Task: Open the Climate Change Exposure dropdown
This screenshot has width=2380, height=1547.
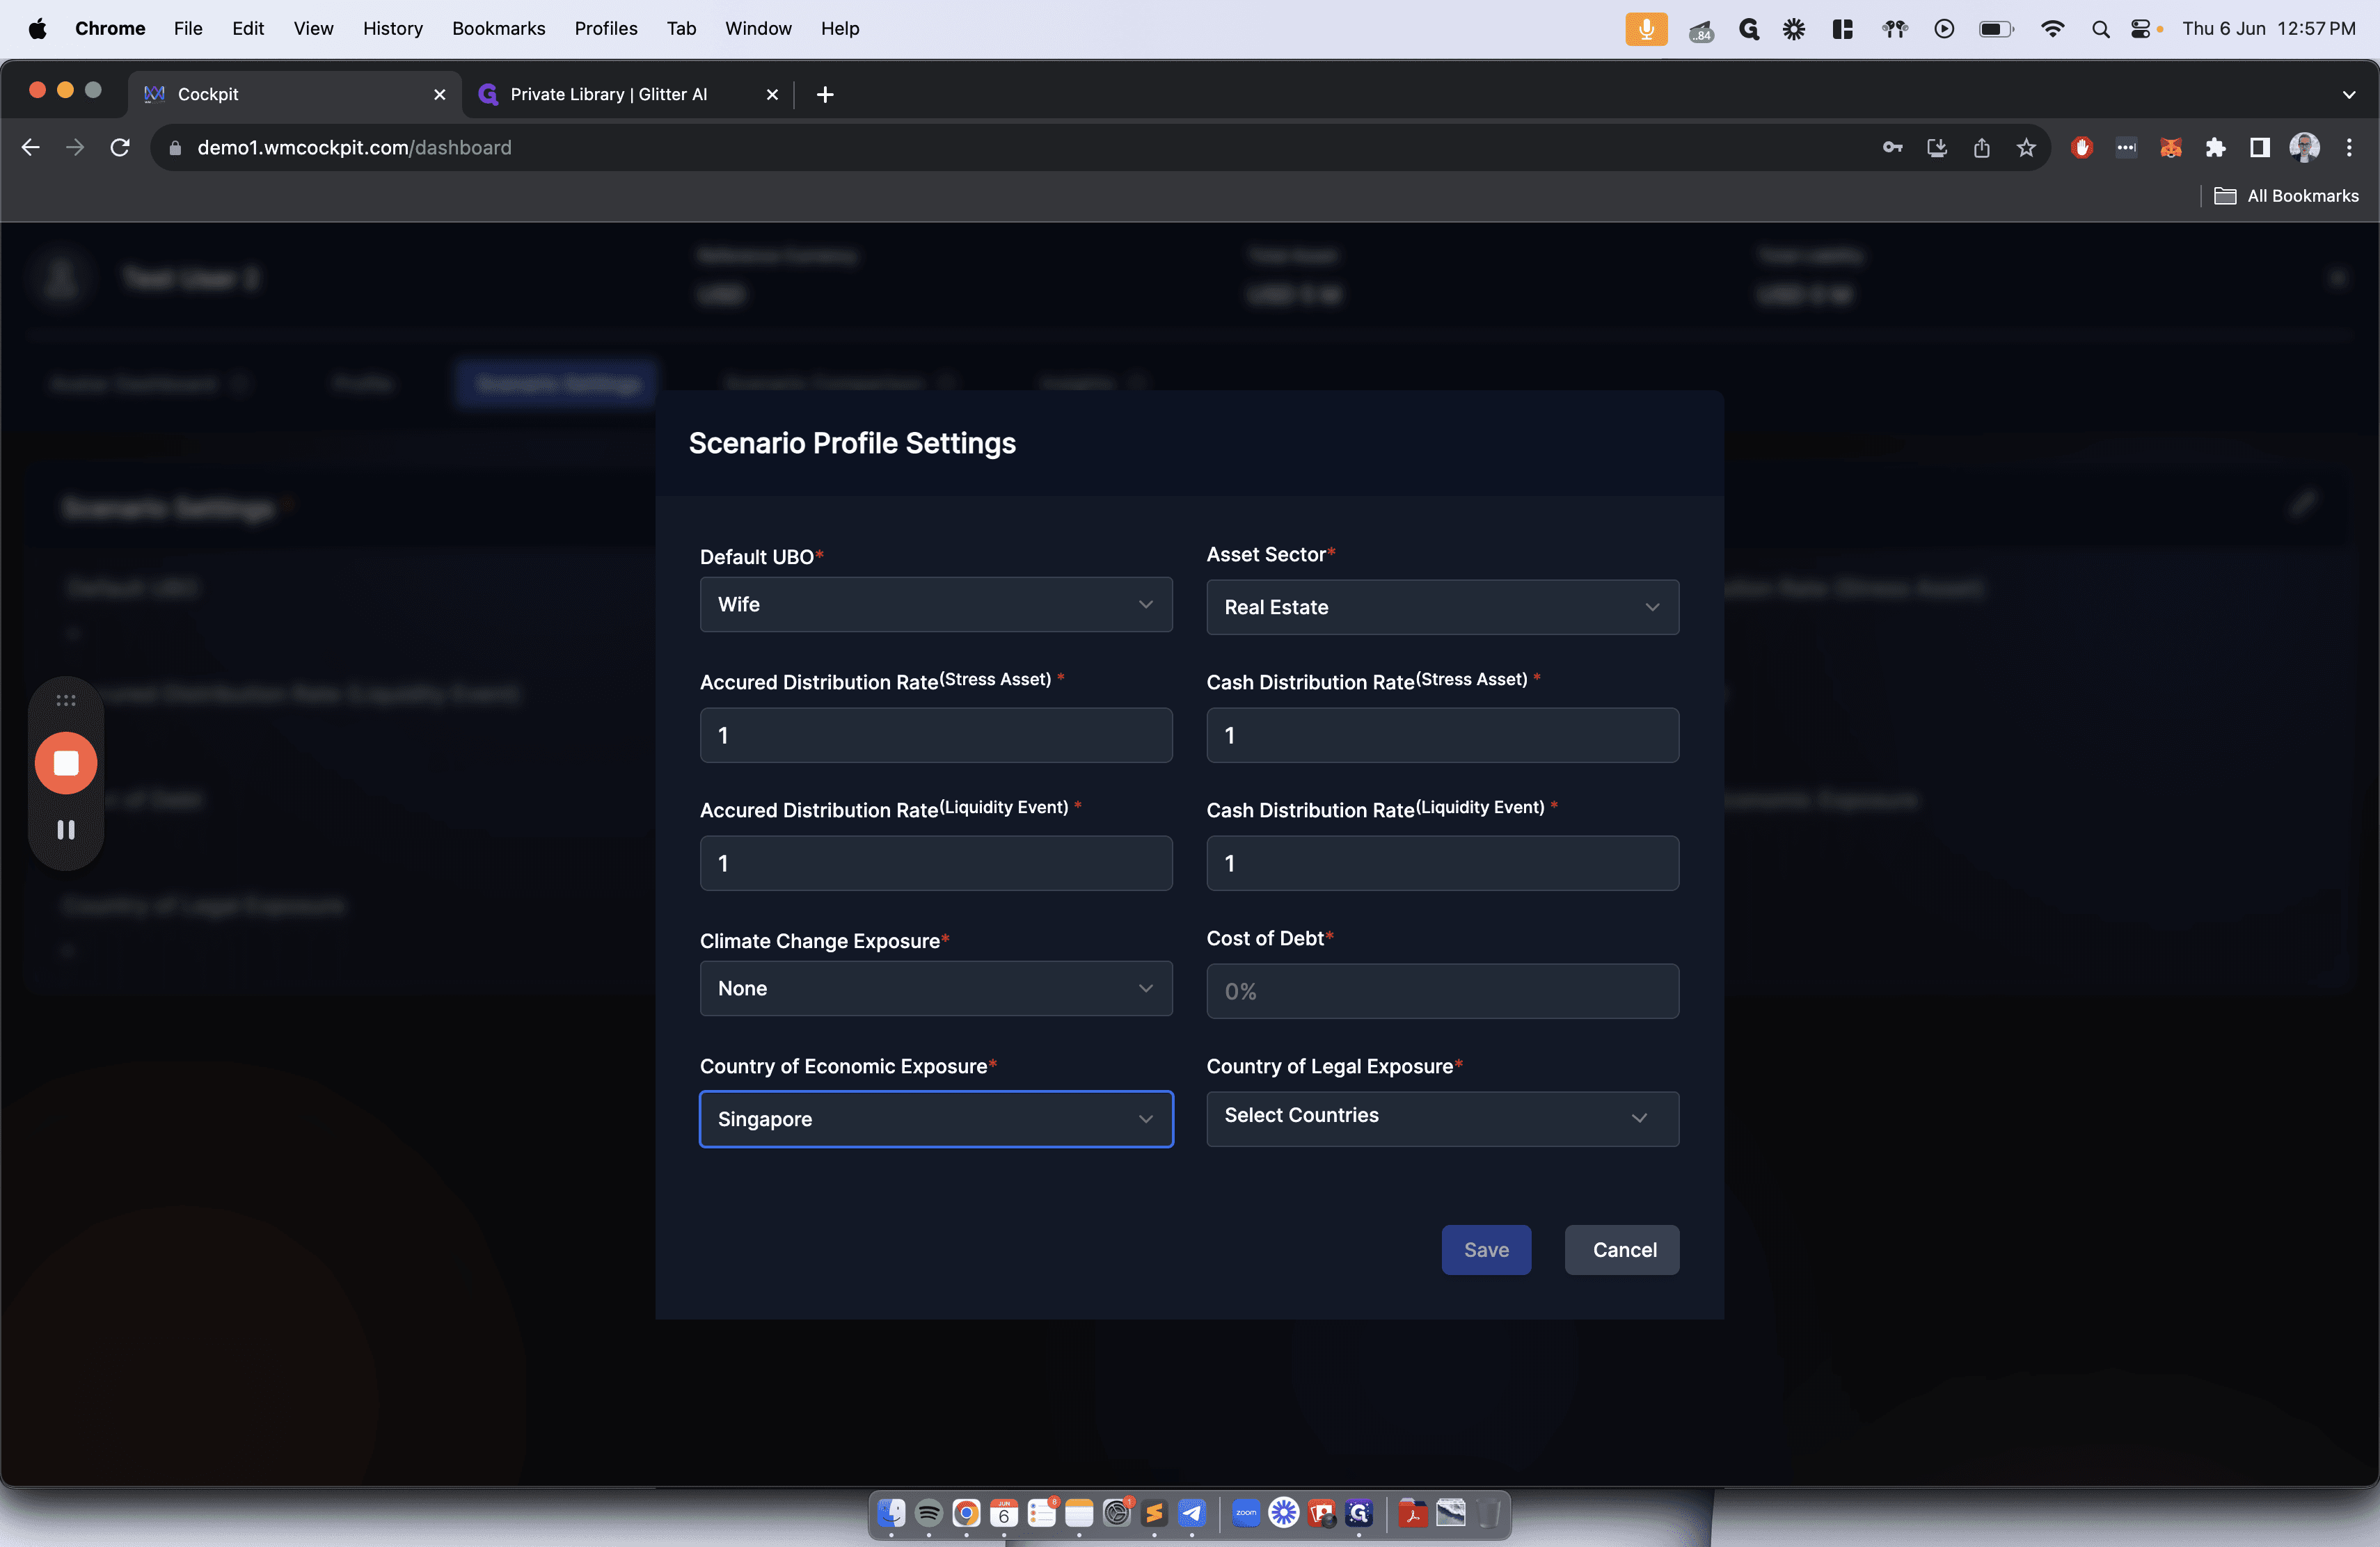Action: [936, 988]
